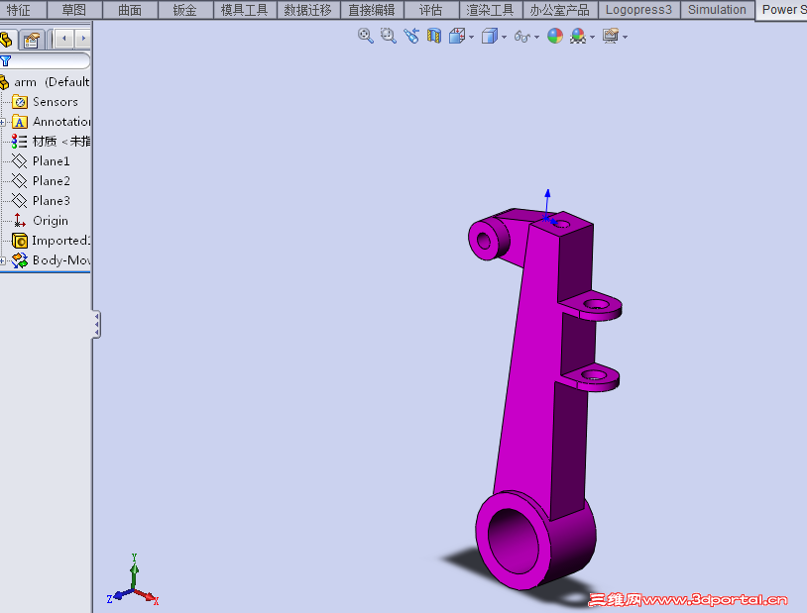Open the 评估 tab

point(431,10)
